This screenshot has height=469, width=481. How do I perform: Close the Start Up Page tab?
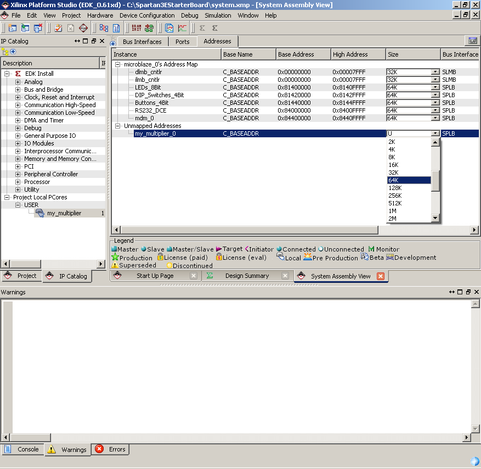click(x=194, y=276)
